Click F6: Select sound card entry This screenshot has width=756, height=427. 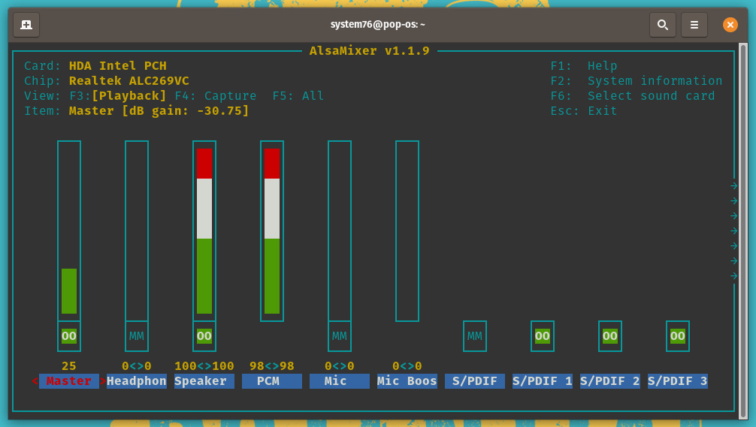pos(633,96)
